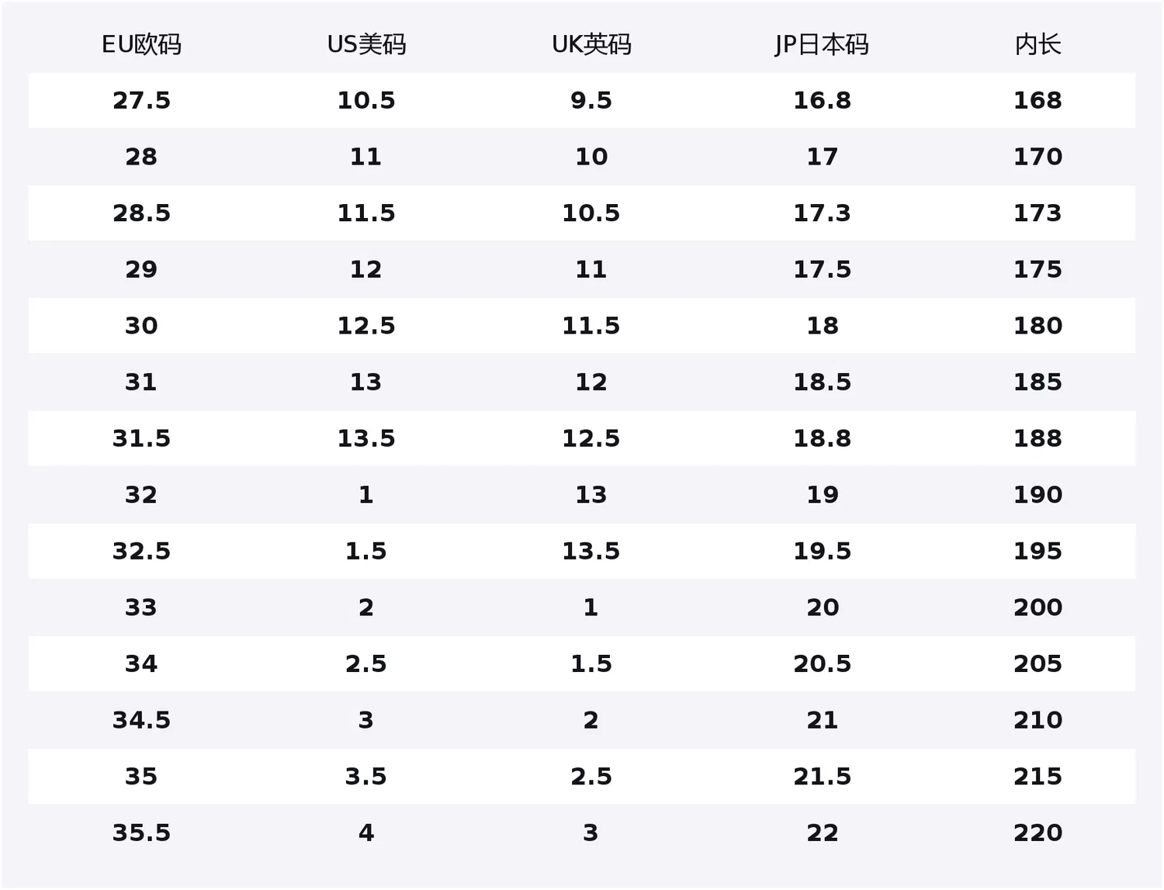This screenshot has width=1164, height=890.
Task: Click the US美码 column header
Action: pos(366,44)
